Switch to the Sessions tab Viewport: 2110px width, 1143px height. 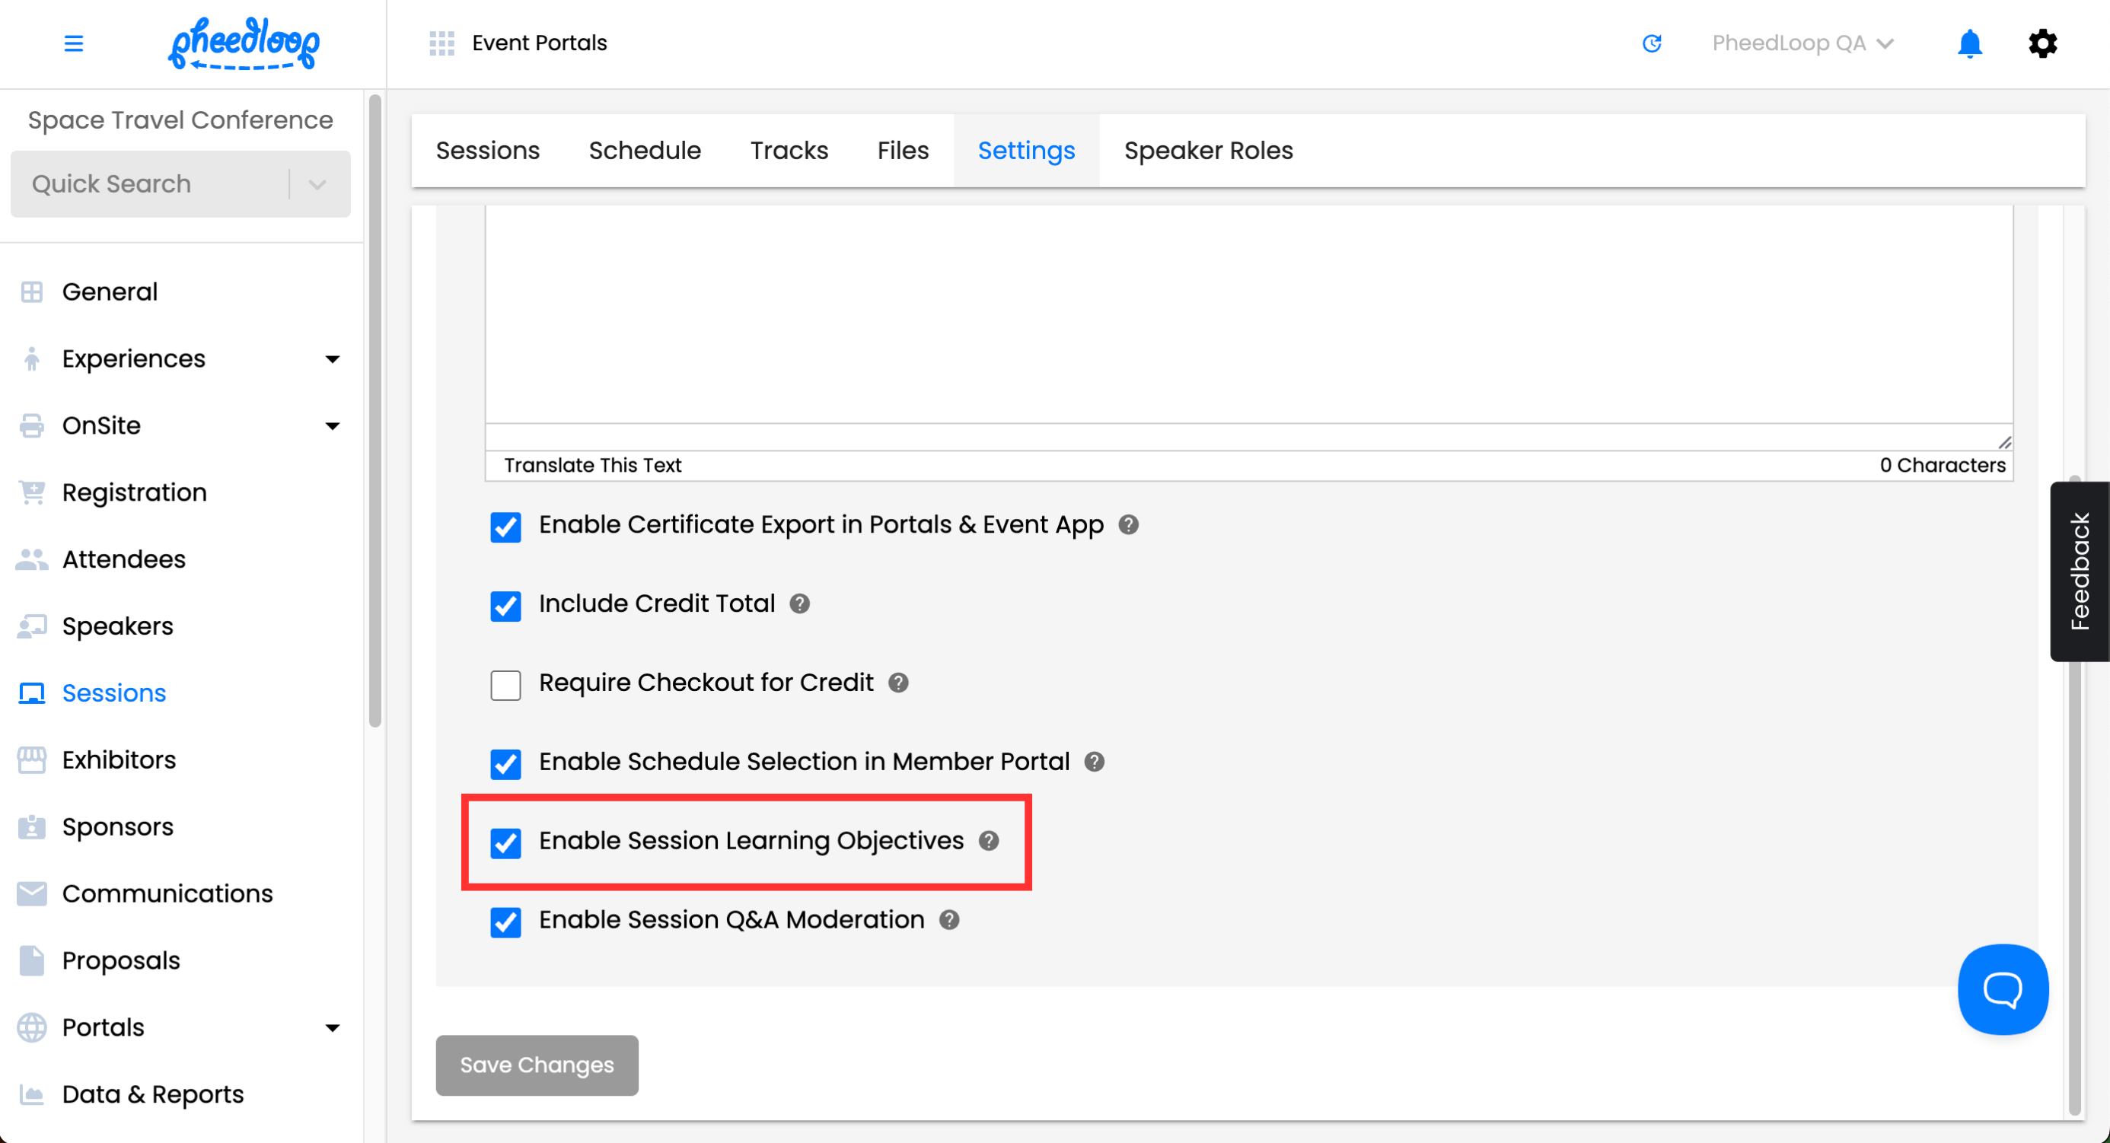487,151
